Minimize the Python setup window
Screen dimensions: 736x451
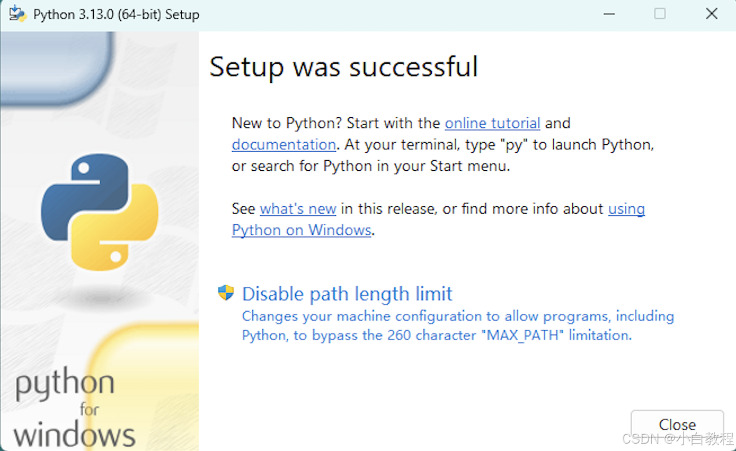click(x=608, y=14)
